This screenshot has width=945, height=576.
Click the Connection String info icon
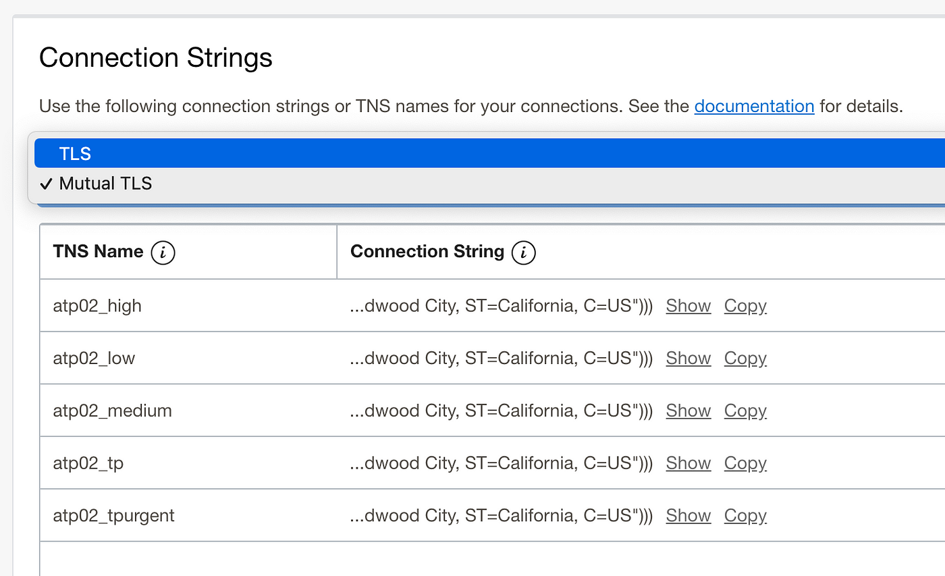pyautogui.click(x=524, y=253)
